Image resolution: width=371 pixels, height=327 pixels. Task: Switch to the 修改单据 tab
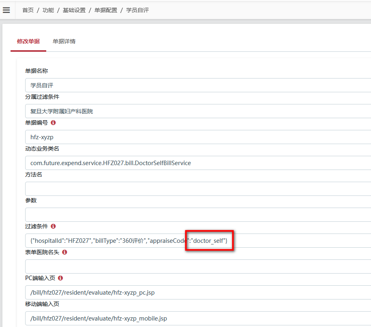point(28,41)
